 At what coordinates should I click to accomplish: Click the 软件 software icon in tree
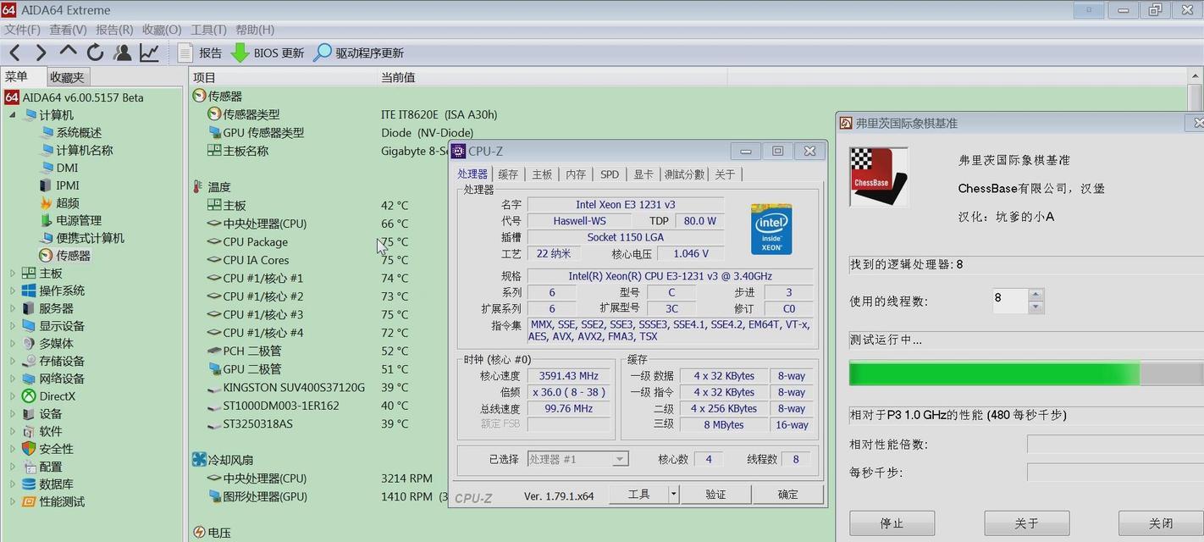pyautogui.click(x=29, y=431)
